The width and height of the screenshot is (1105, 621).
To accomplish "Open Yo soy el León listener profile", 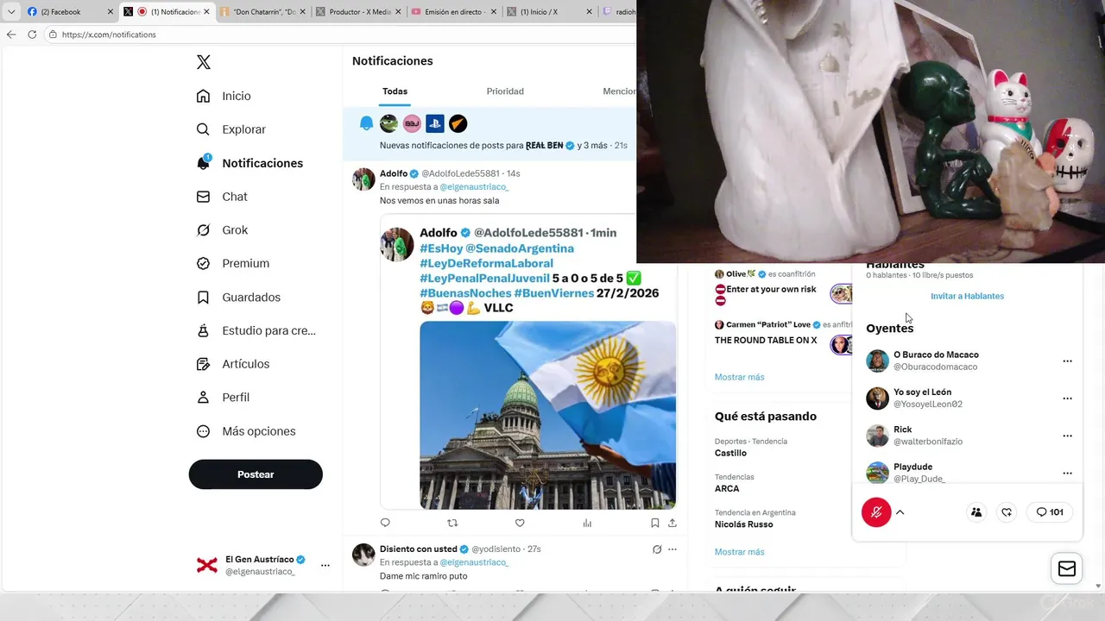I will pos(877,398).
